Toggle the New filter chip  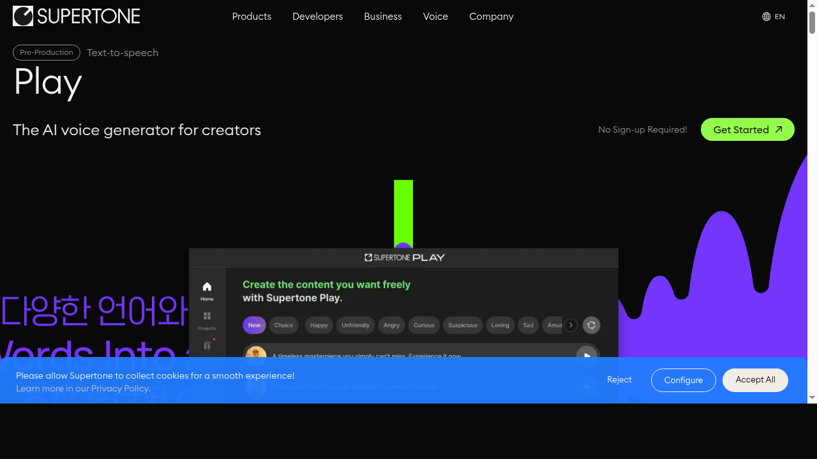pyautogui.click(x=254, y=325)
